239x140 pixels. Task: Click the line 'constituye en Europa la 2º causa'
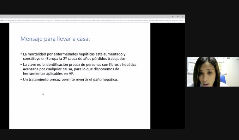pos(75,59)
